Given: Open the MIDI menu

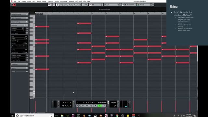Looking at the screenshot, I should coord(34,1).
